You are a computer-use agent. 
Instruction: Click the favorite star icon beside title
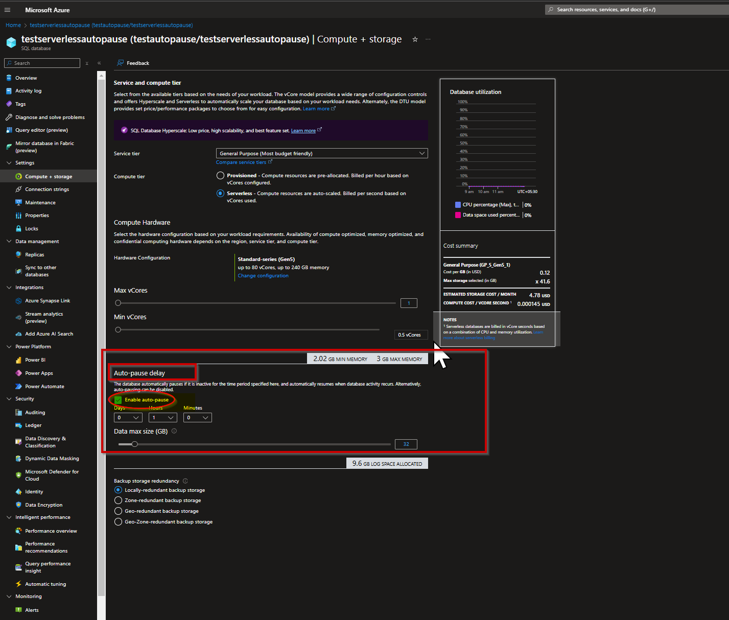point(415,39)
